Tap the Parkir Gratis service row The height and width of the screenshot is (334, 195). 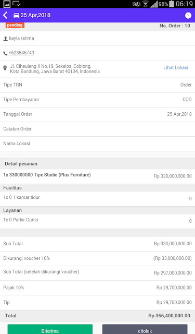click(x=97, y=221)
